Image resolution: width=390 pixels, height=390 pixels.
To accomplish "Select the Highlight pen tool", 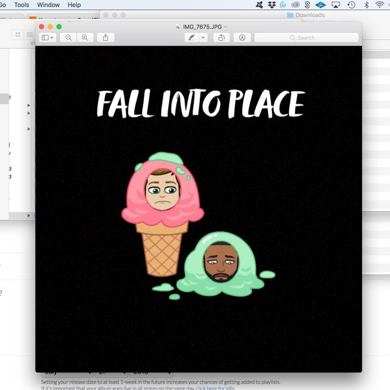I will coord(192,38).
